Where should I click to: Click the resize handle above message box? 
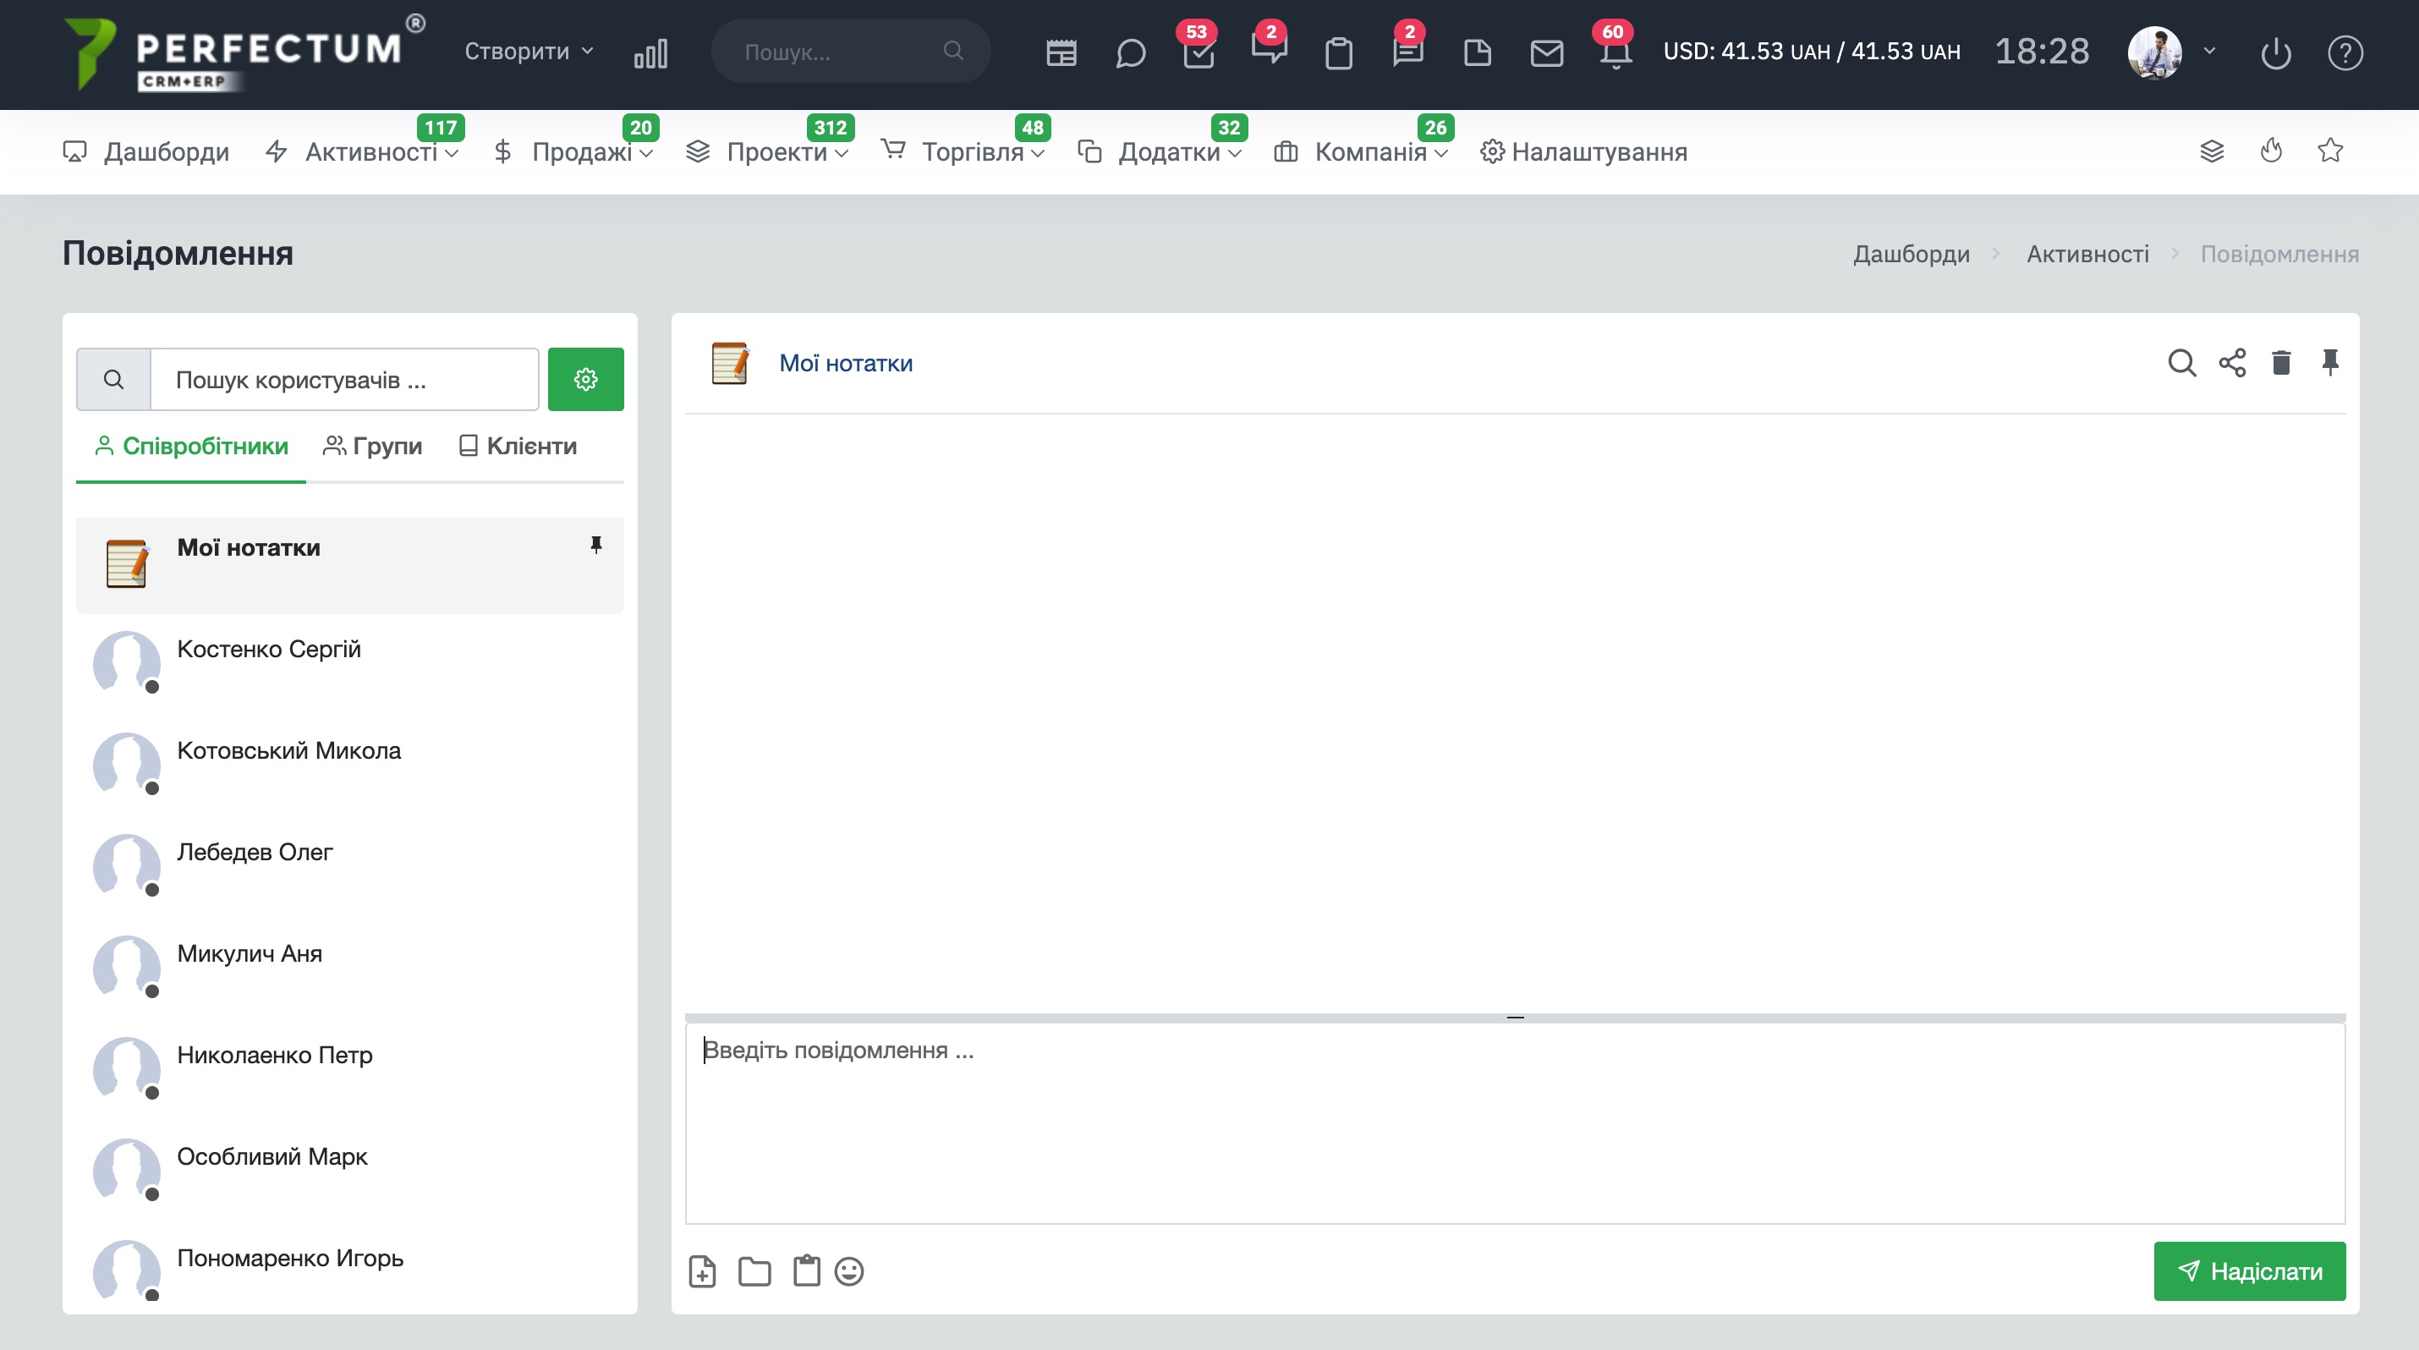pos(1516,1017)
